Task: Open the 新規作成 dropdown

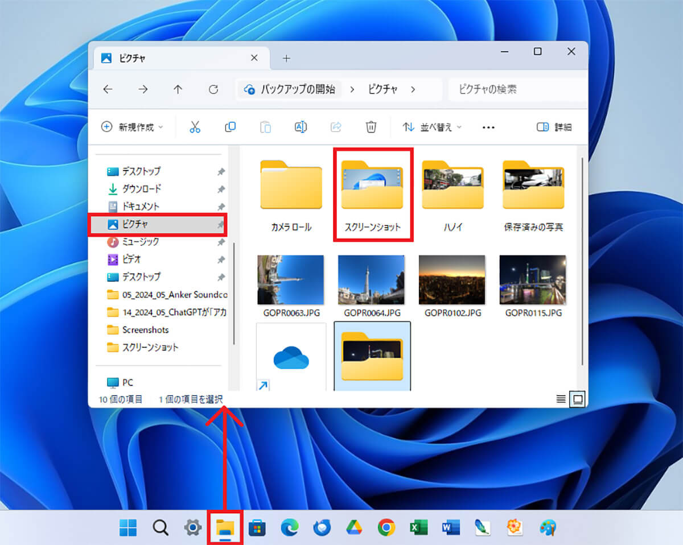Action: tap(132, 127)
